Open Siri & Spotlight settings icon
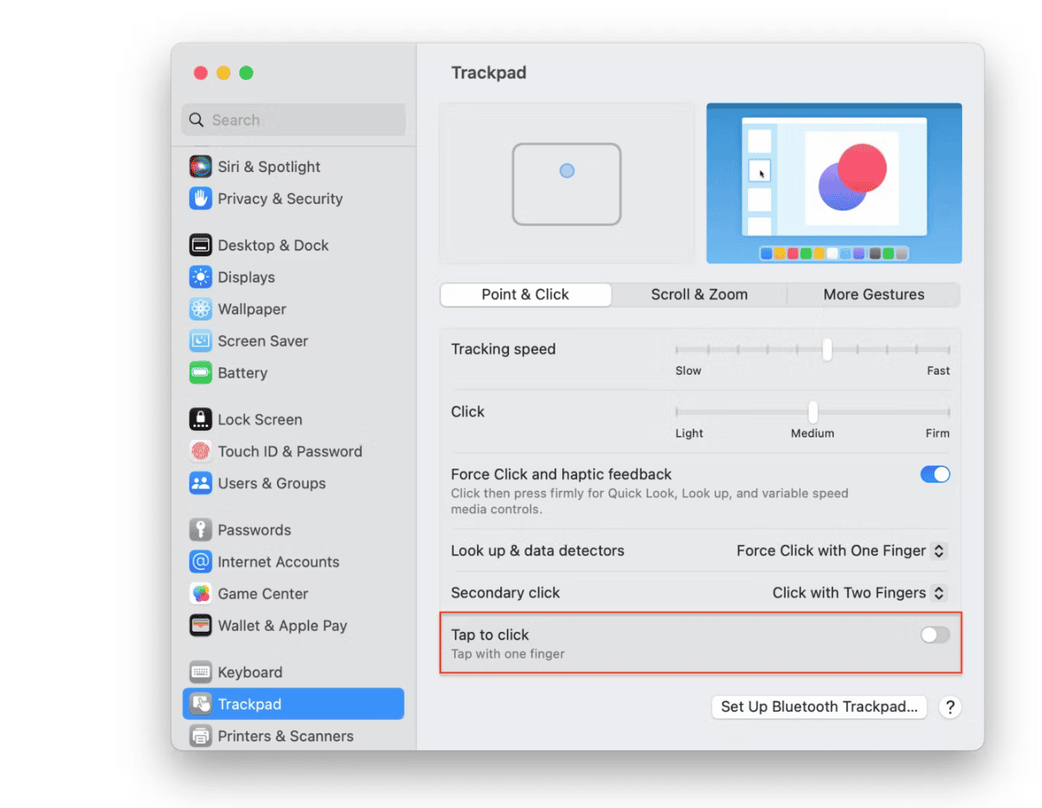 pos(200,167)
